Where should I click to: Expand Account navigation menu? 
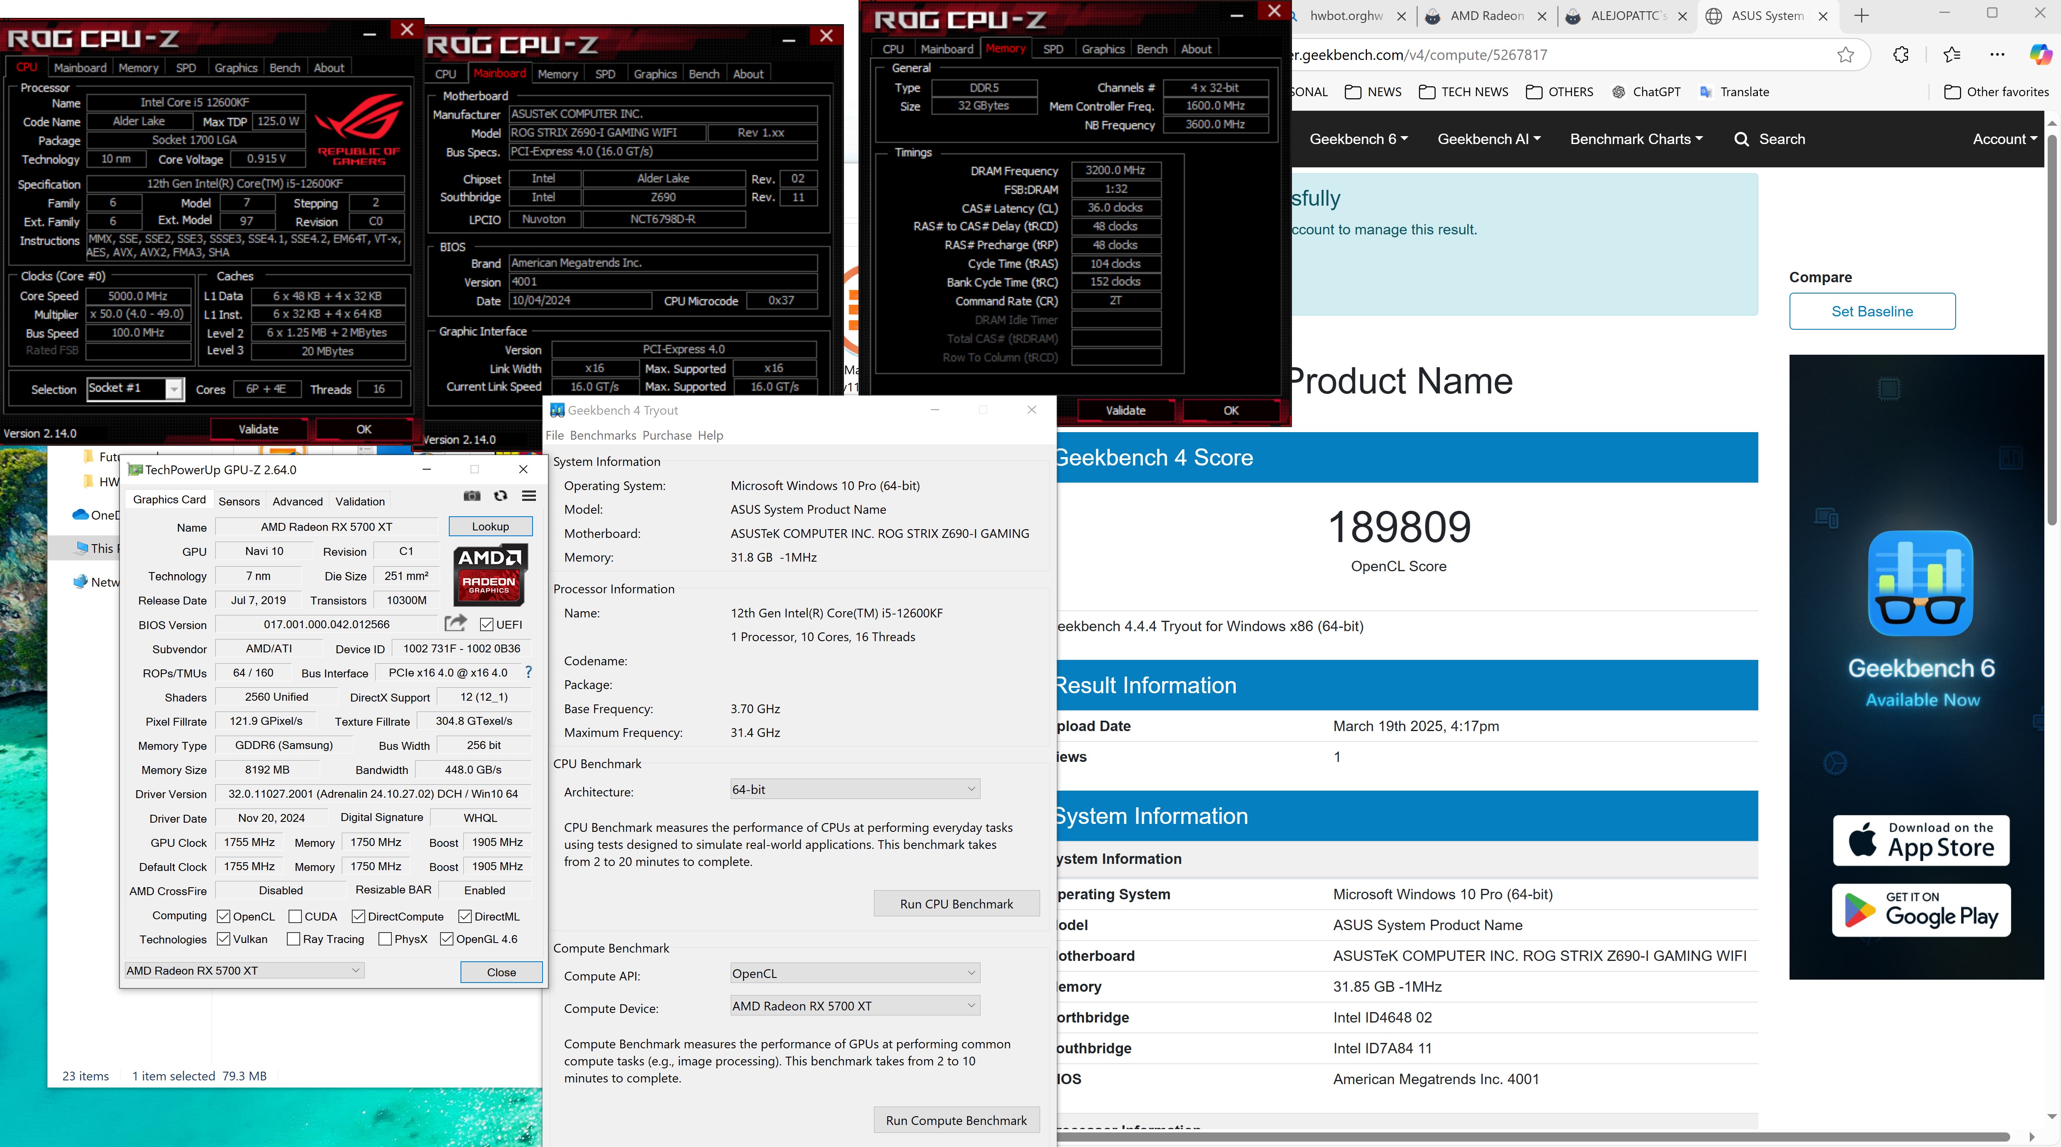point(2005,139)
